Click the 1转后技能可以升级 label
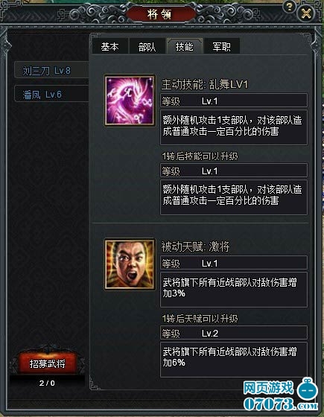Viewport: 324px width, 417px height. coord(200,156)
